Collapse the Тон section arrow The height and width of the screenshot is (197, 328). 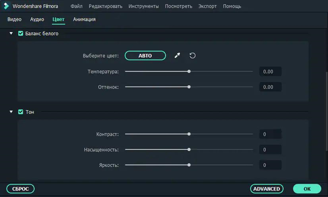coord(11,111)
